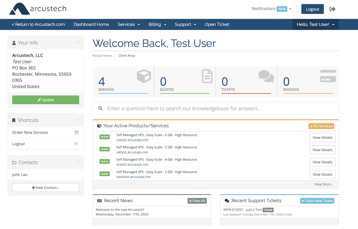View Details for caeast.arcusvps.net

[322, 138]
